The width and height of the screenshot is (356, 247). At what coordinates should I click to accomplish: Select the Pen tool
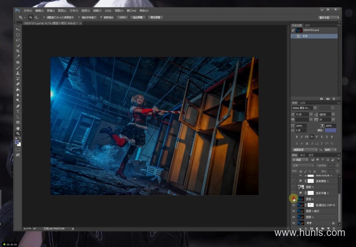point(18,106)
